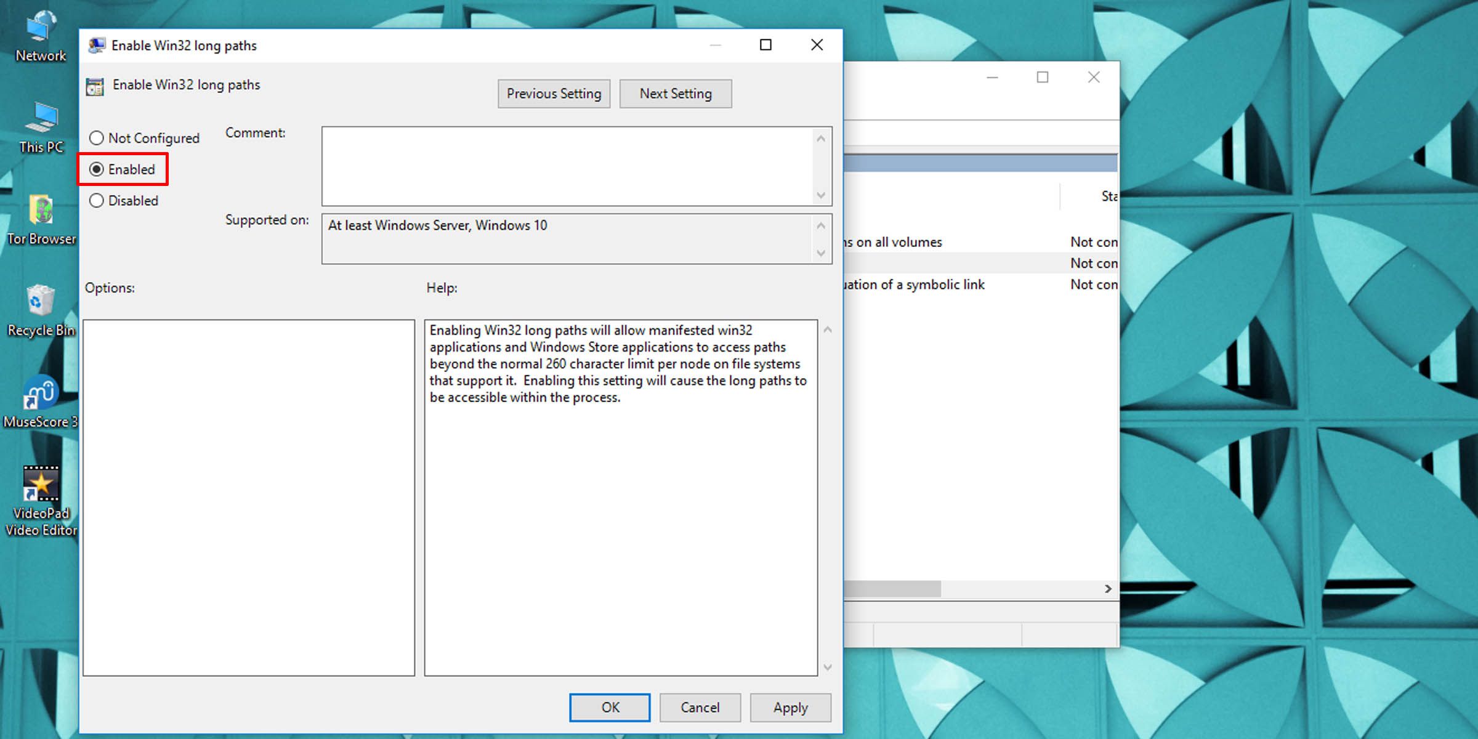Select the Enabled radio button

click(x=97, y=169)
